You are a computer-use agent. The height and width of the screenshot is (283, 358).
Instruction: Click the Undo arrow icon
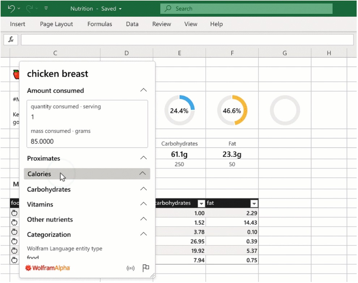coord(11,9)
